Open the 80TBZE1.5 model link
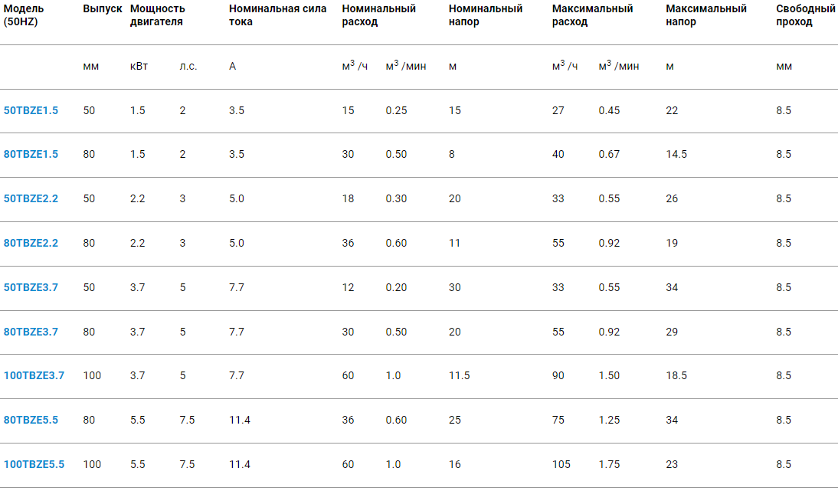This screenshot has width=838, height=491. coord(31,155)
